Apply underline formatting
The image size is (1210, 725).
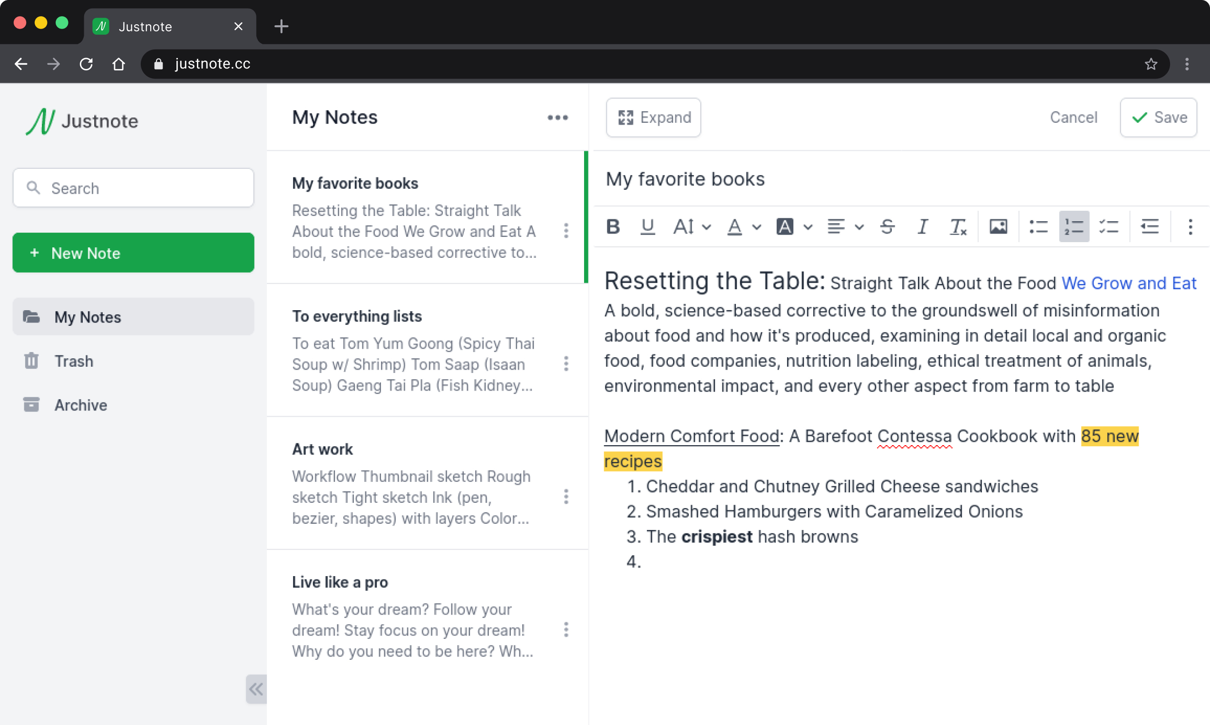click(647, 226)
